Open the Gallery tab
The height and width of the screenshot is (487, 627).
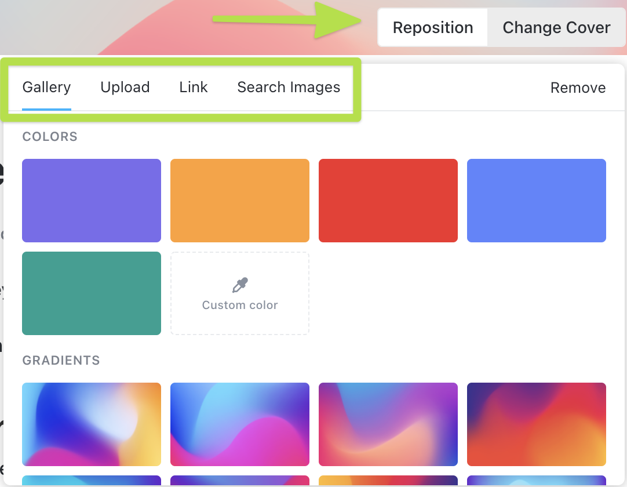[x=46, y=88]
